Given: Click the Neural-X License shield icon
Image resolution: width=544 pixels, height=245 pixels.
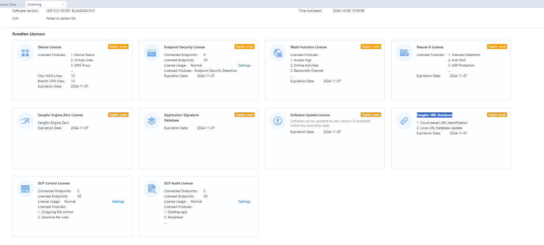Looking at the screenshot, I should point(404,53).
